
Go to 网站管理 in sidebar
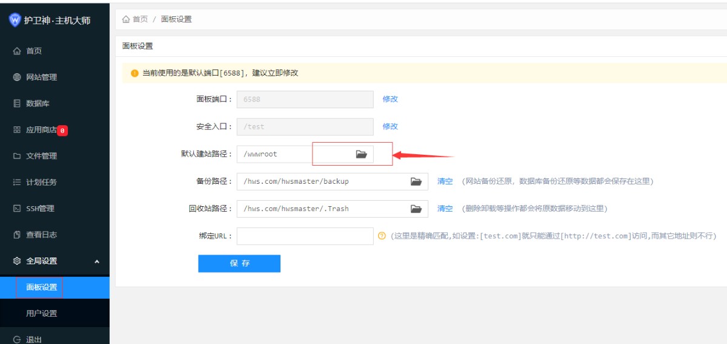[41, 77]
